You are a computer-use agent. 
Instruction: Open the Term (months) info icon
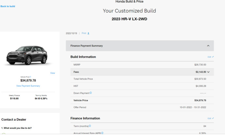(x=90, y=126)
